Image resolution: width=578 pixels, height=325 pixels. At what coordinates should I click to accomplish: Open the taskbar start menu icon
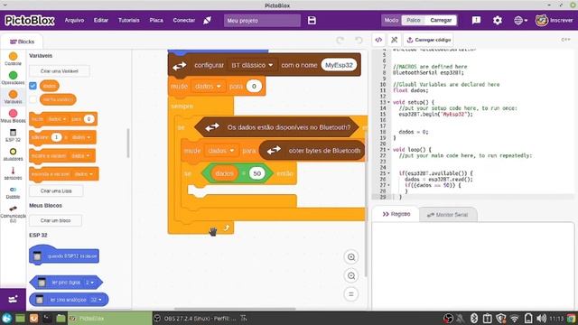pos(6,318)
